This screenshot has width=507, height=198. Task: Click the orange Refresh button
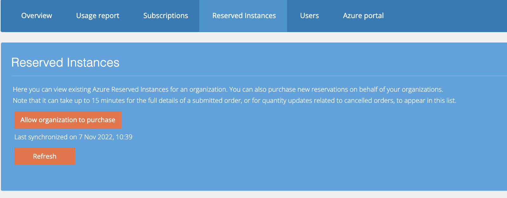(45, 156)
